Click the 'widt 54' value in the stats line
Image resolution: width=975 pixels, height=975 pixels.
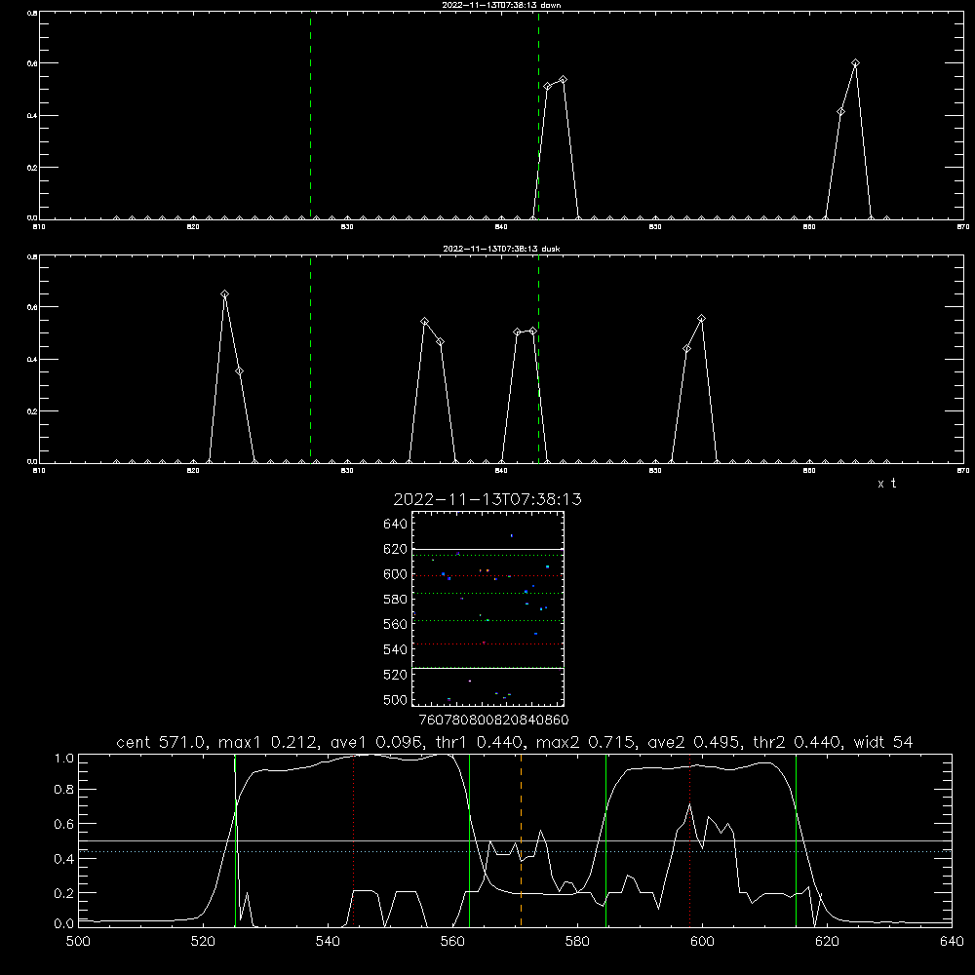tap(883, 742)
